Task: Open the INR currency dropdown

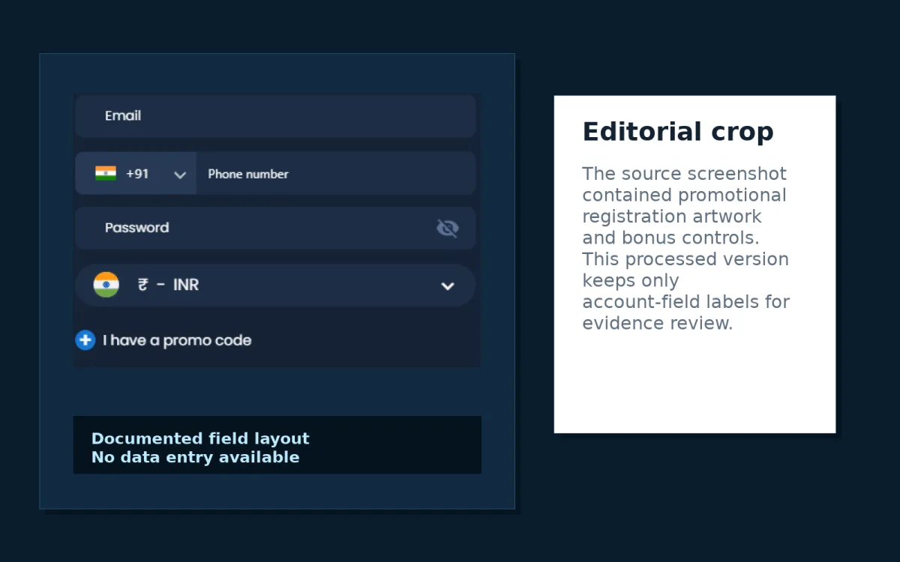Action: pos(275,285)
